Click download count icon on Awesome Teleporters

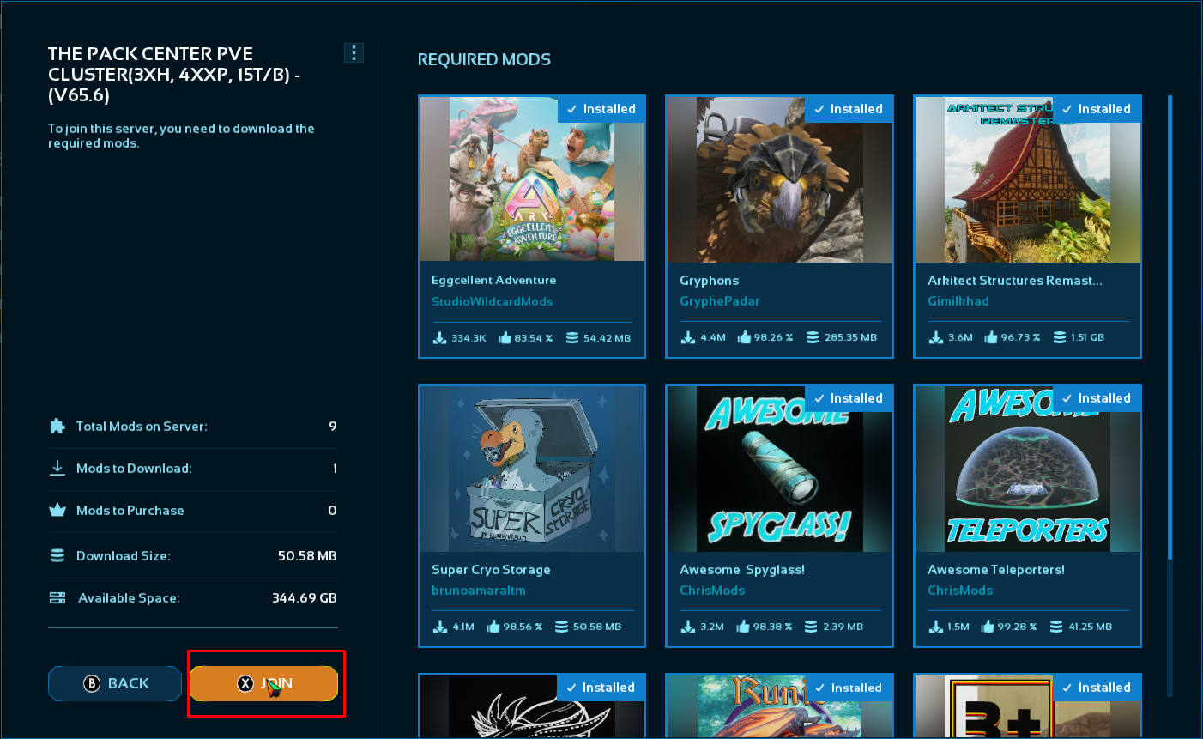[x=936, y=627]
